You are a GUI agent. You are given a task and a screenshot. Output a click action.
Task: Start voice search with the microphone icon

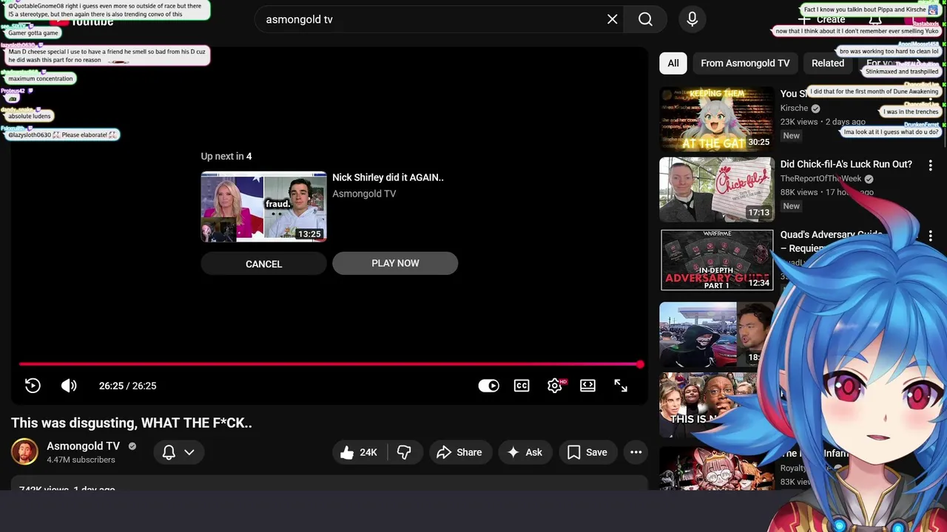[692, 19]
